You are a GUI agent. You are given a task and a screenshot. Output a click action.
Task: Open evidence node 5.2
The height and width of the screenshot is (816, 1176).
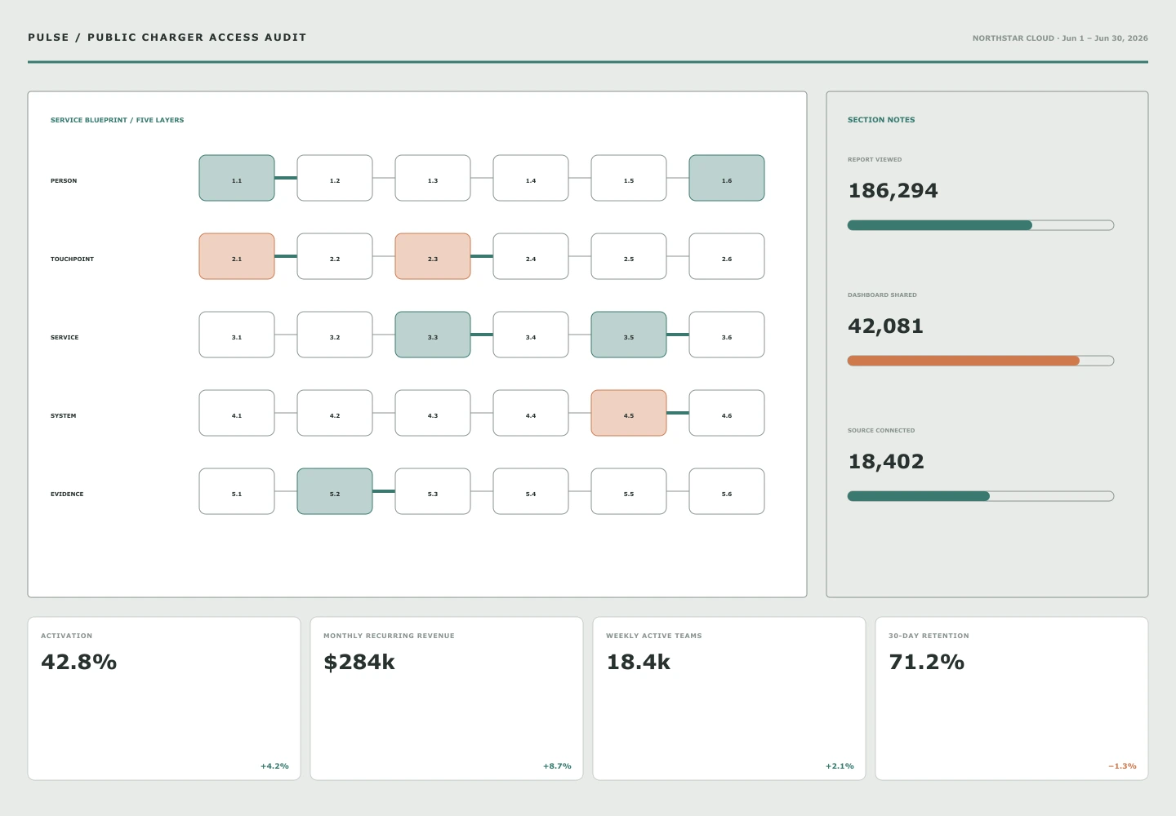[x=335, y=491]
